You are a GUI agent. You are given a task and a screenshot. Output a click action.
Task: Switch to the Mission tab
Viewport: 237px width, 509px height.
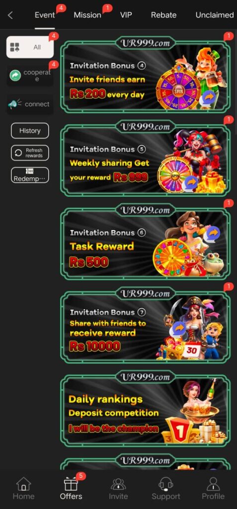tap(87, 15)
